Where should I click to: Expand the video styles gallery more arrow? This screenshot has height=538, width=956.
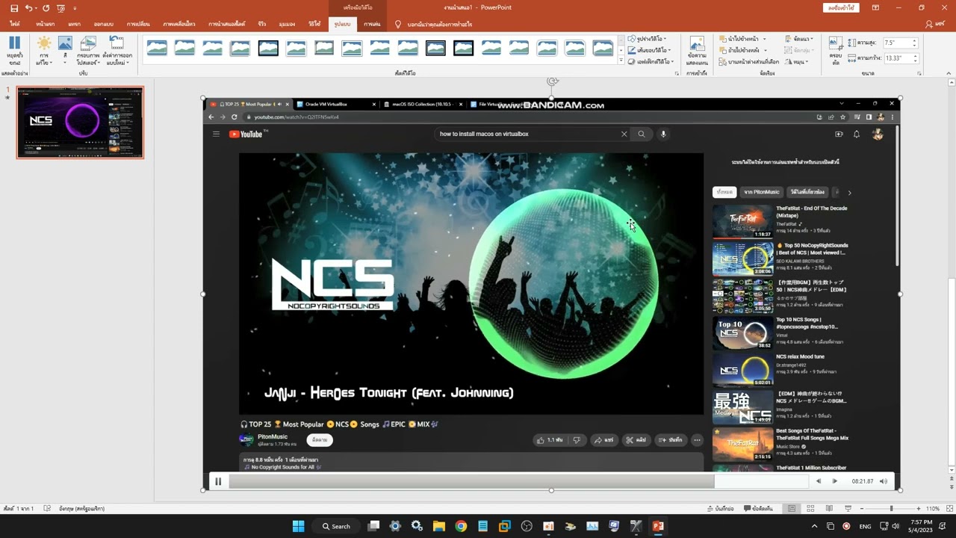coord(621,61)
